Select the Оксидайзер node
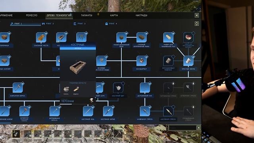Image resolution: width=254 pixels, height=143 pixels. (x=142, y=61)
